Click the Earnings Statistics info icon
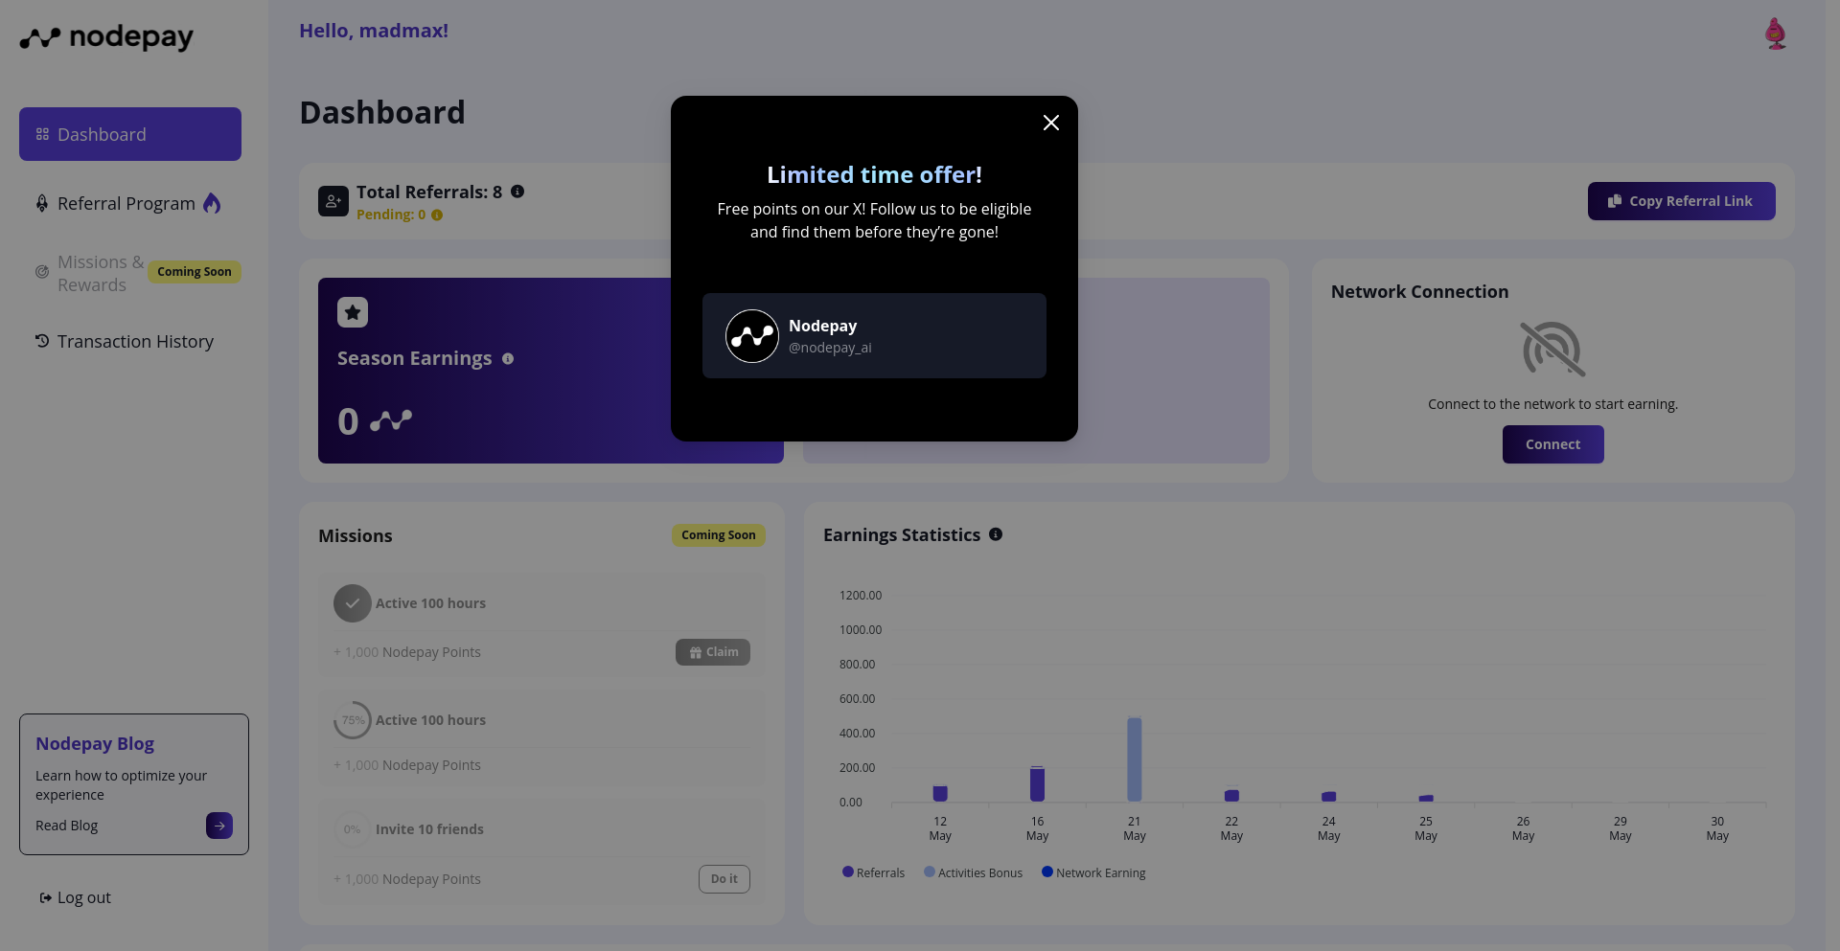Viewport: 1840px width, 951px height. coord(996,534)
